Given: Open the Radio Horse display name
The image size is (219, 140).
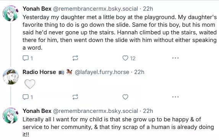Looking at the screenshot, I should point(39,72).
